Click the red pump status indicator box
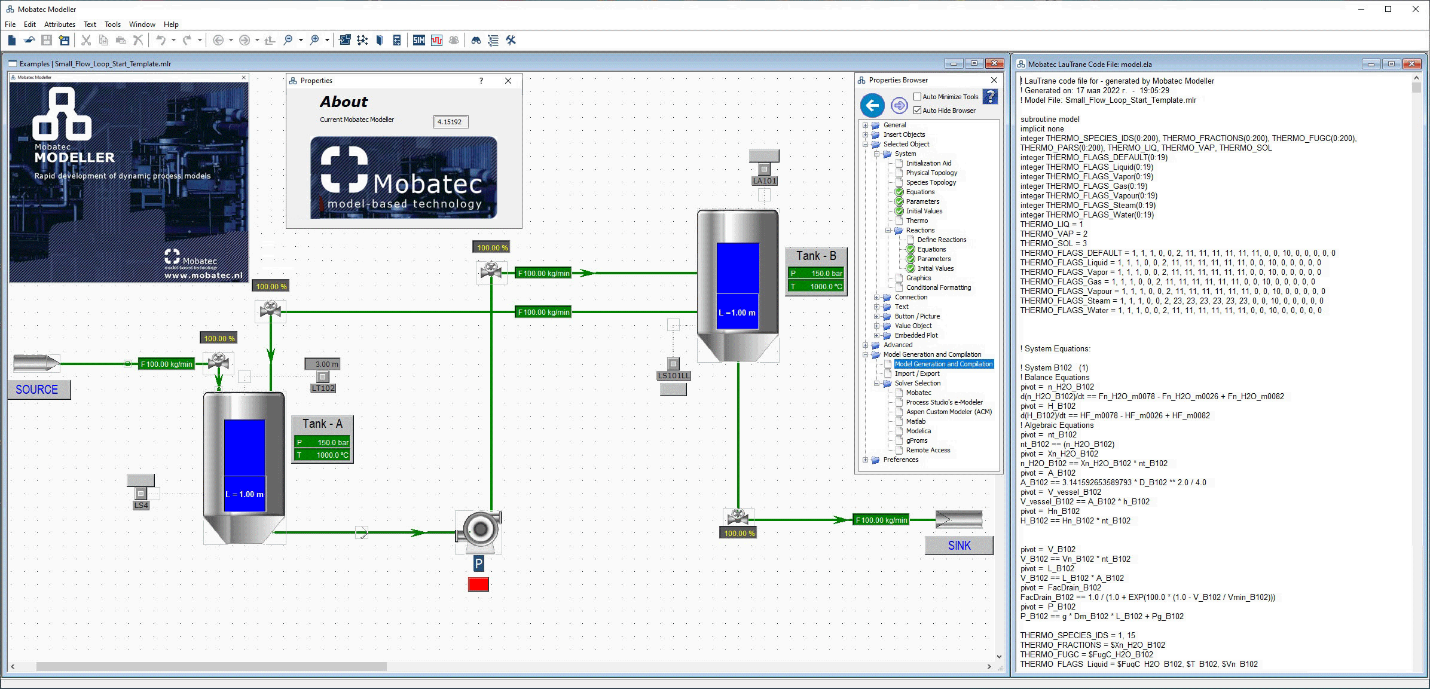This screenshot has width=1430, height=689. click(478, 584)
